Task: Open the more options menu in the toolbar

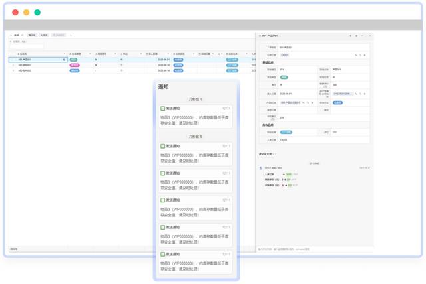Action: tap(71, 35)
